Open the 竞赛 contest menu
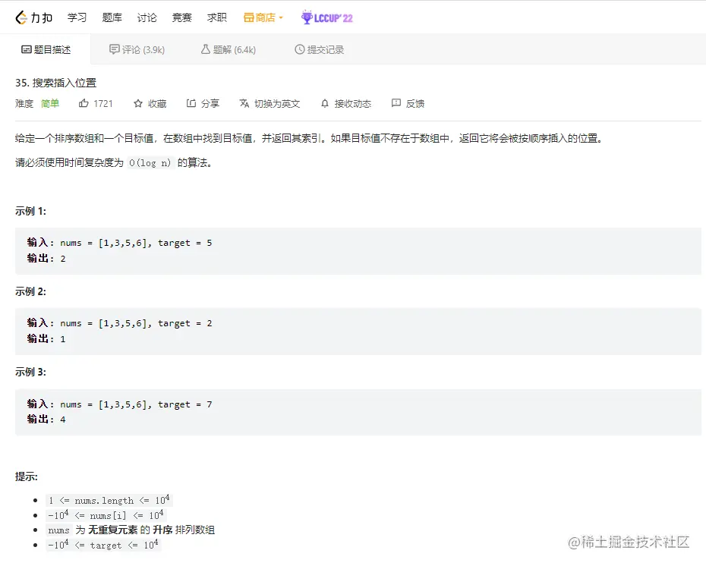This screenshot has width=706, height=566. [x=182, y=17]
